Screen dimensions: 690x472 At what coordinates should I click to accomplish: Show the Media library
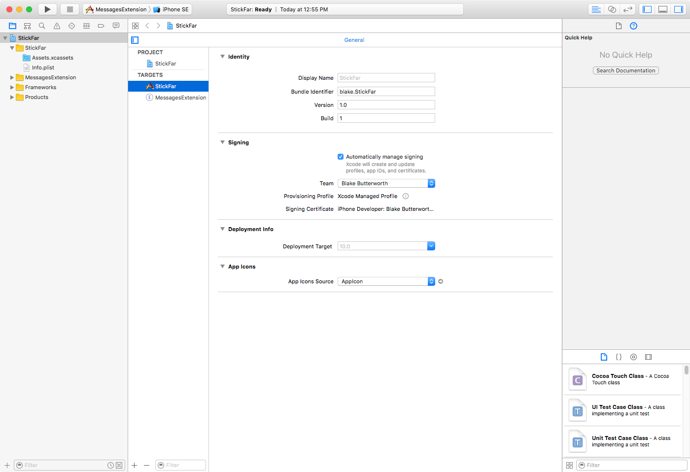coord(648,357)
